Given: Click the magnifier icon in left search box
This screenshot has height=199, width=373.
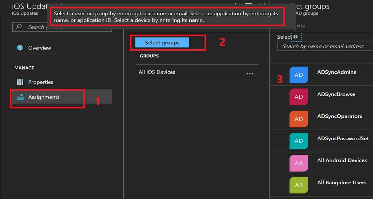Looking at the screenshot, I should point(19,27).
